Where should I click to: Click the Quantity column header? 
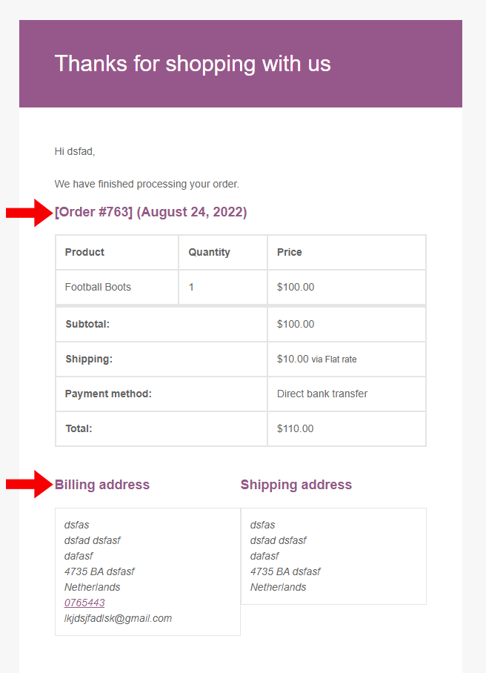point(209,252)
